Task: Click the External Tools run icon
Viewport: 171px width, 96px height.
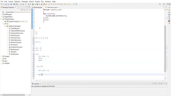Action: pos(37,4)
